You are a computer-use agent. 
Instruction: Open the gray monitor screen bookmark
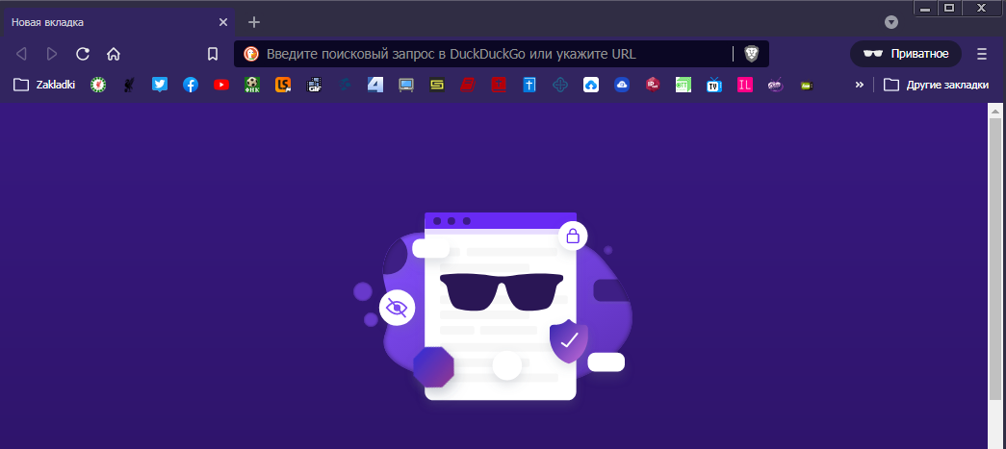(406, 85)
